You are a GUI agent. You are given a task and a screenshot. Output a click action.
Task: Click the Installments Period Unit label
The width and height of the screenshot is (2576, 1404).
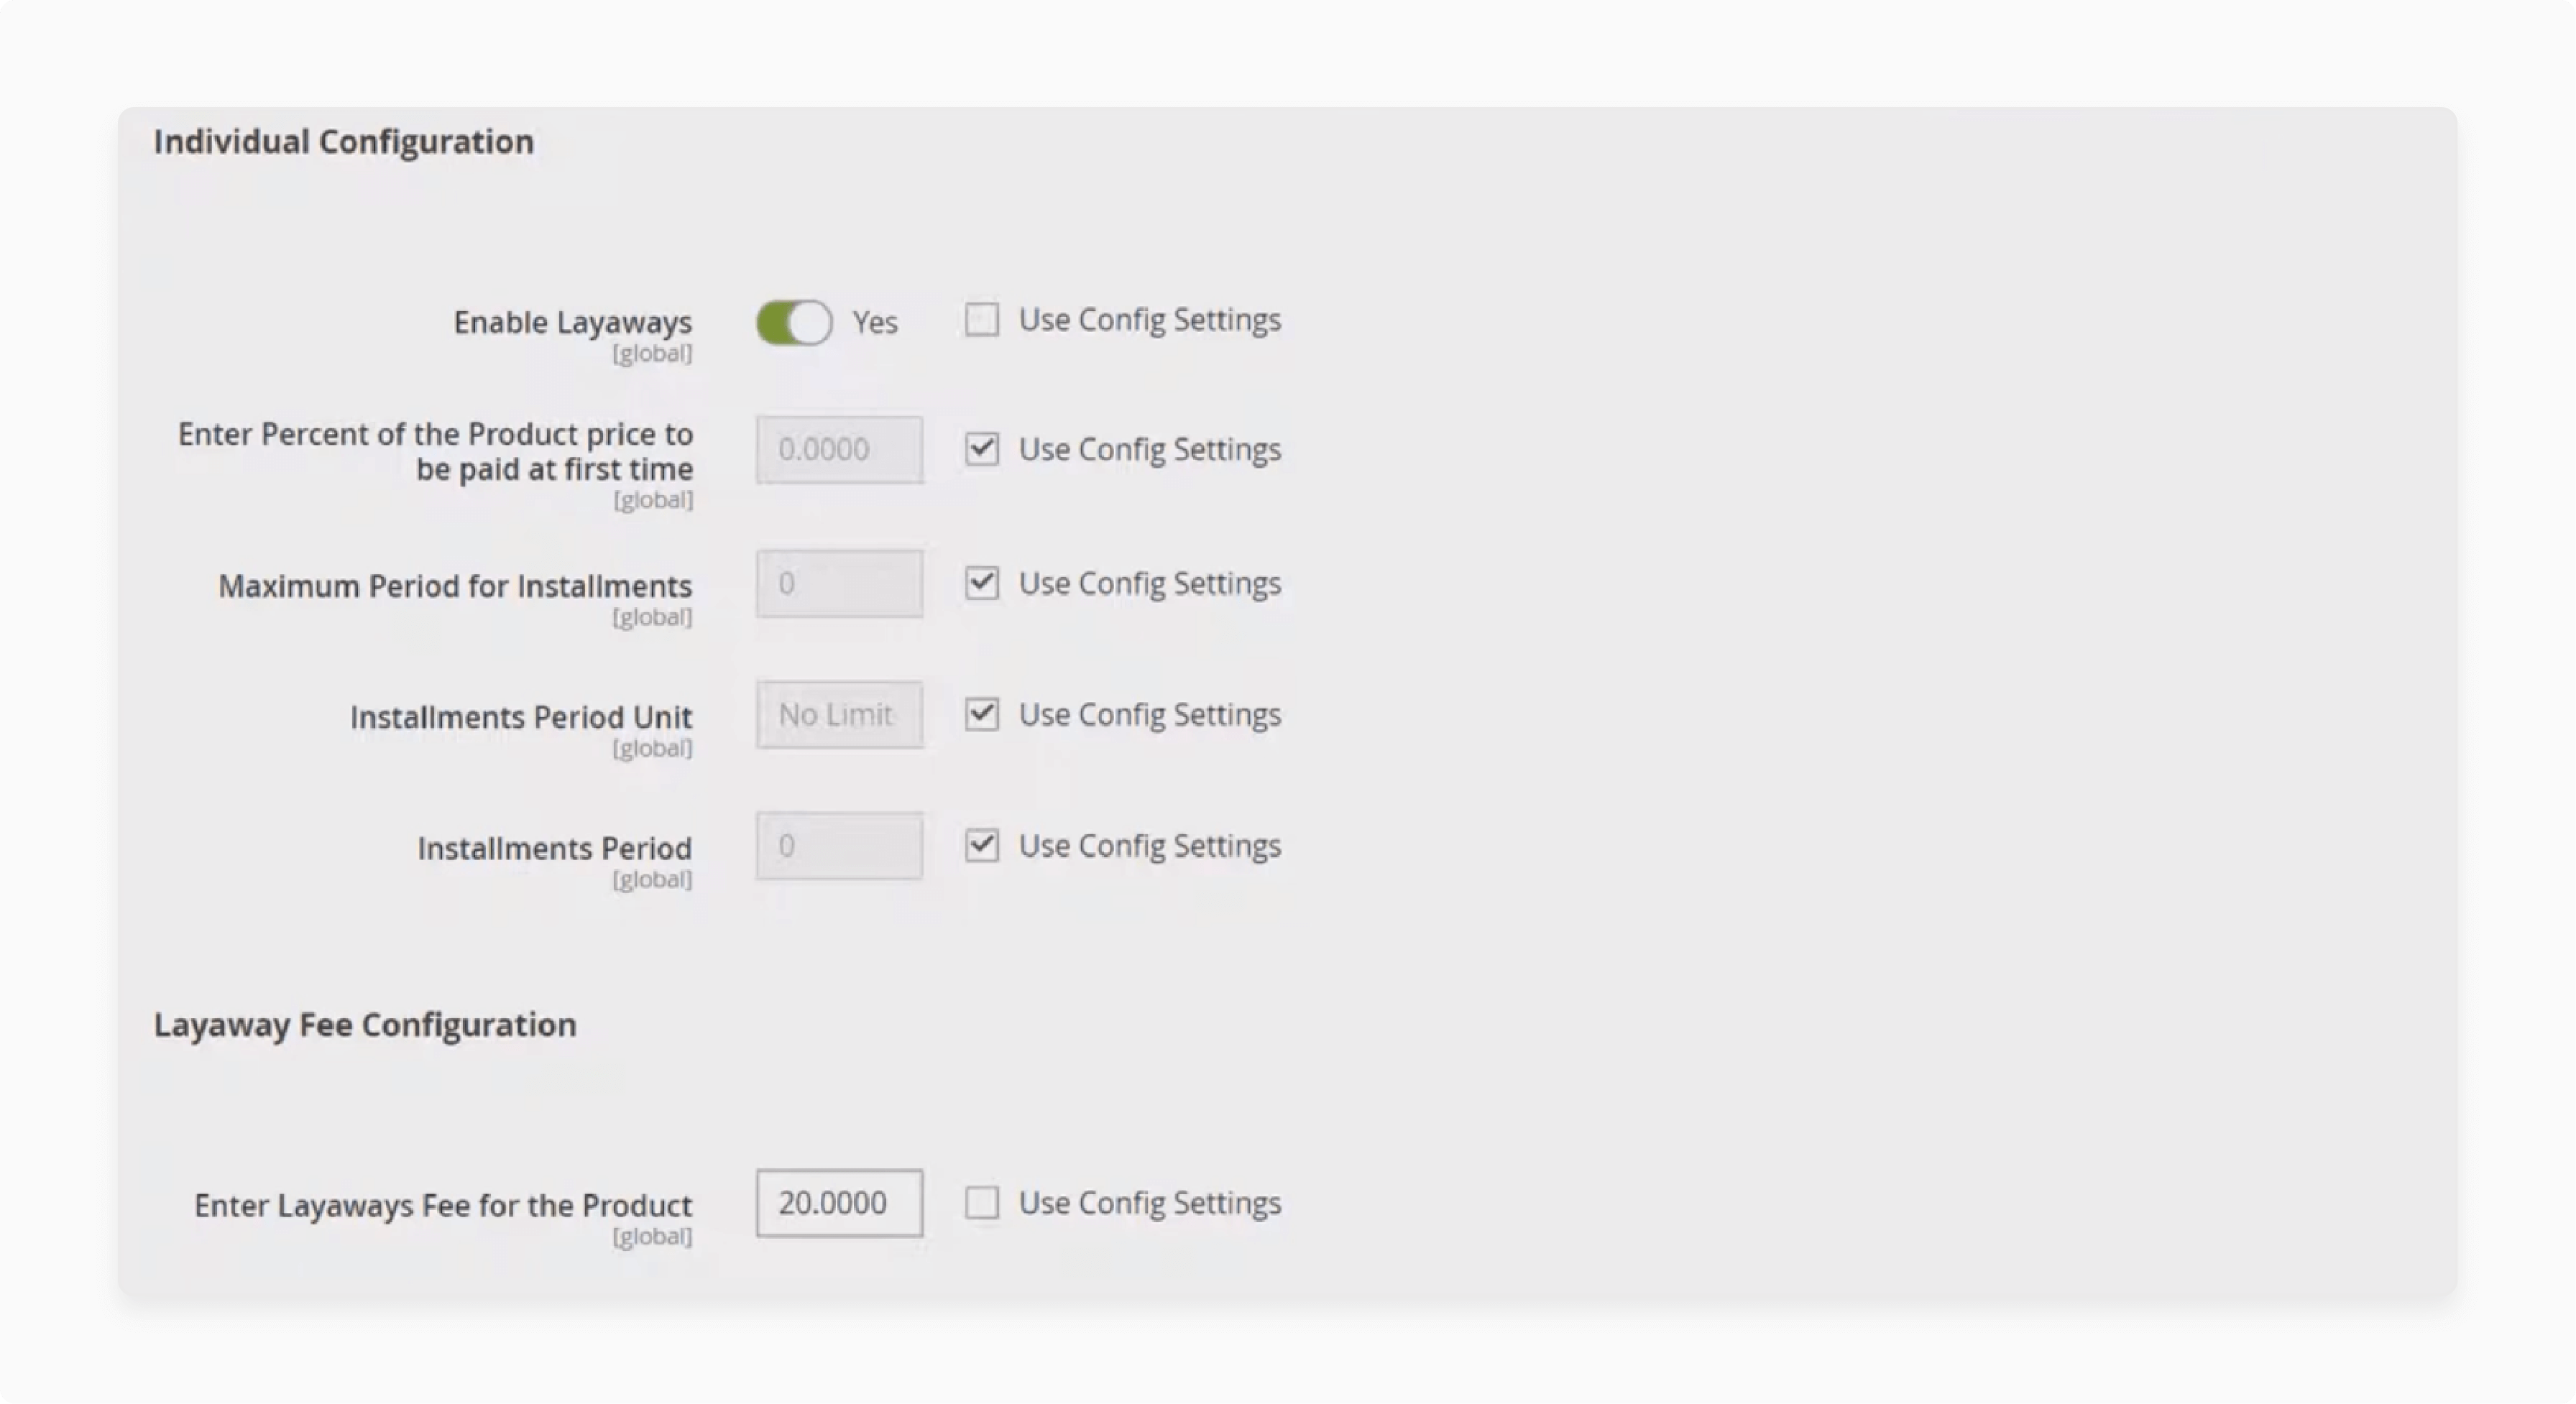click(x=521, y=717)
